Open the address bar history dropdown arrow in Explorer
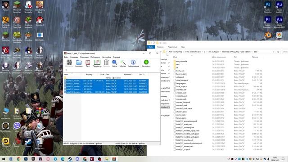The width and height of the screenshot is (288, 162). click(274, 52)
